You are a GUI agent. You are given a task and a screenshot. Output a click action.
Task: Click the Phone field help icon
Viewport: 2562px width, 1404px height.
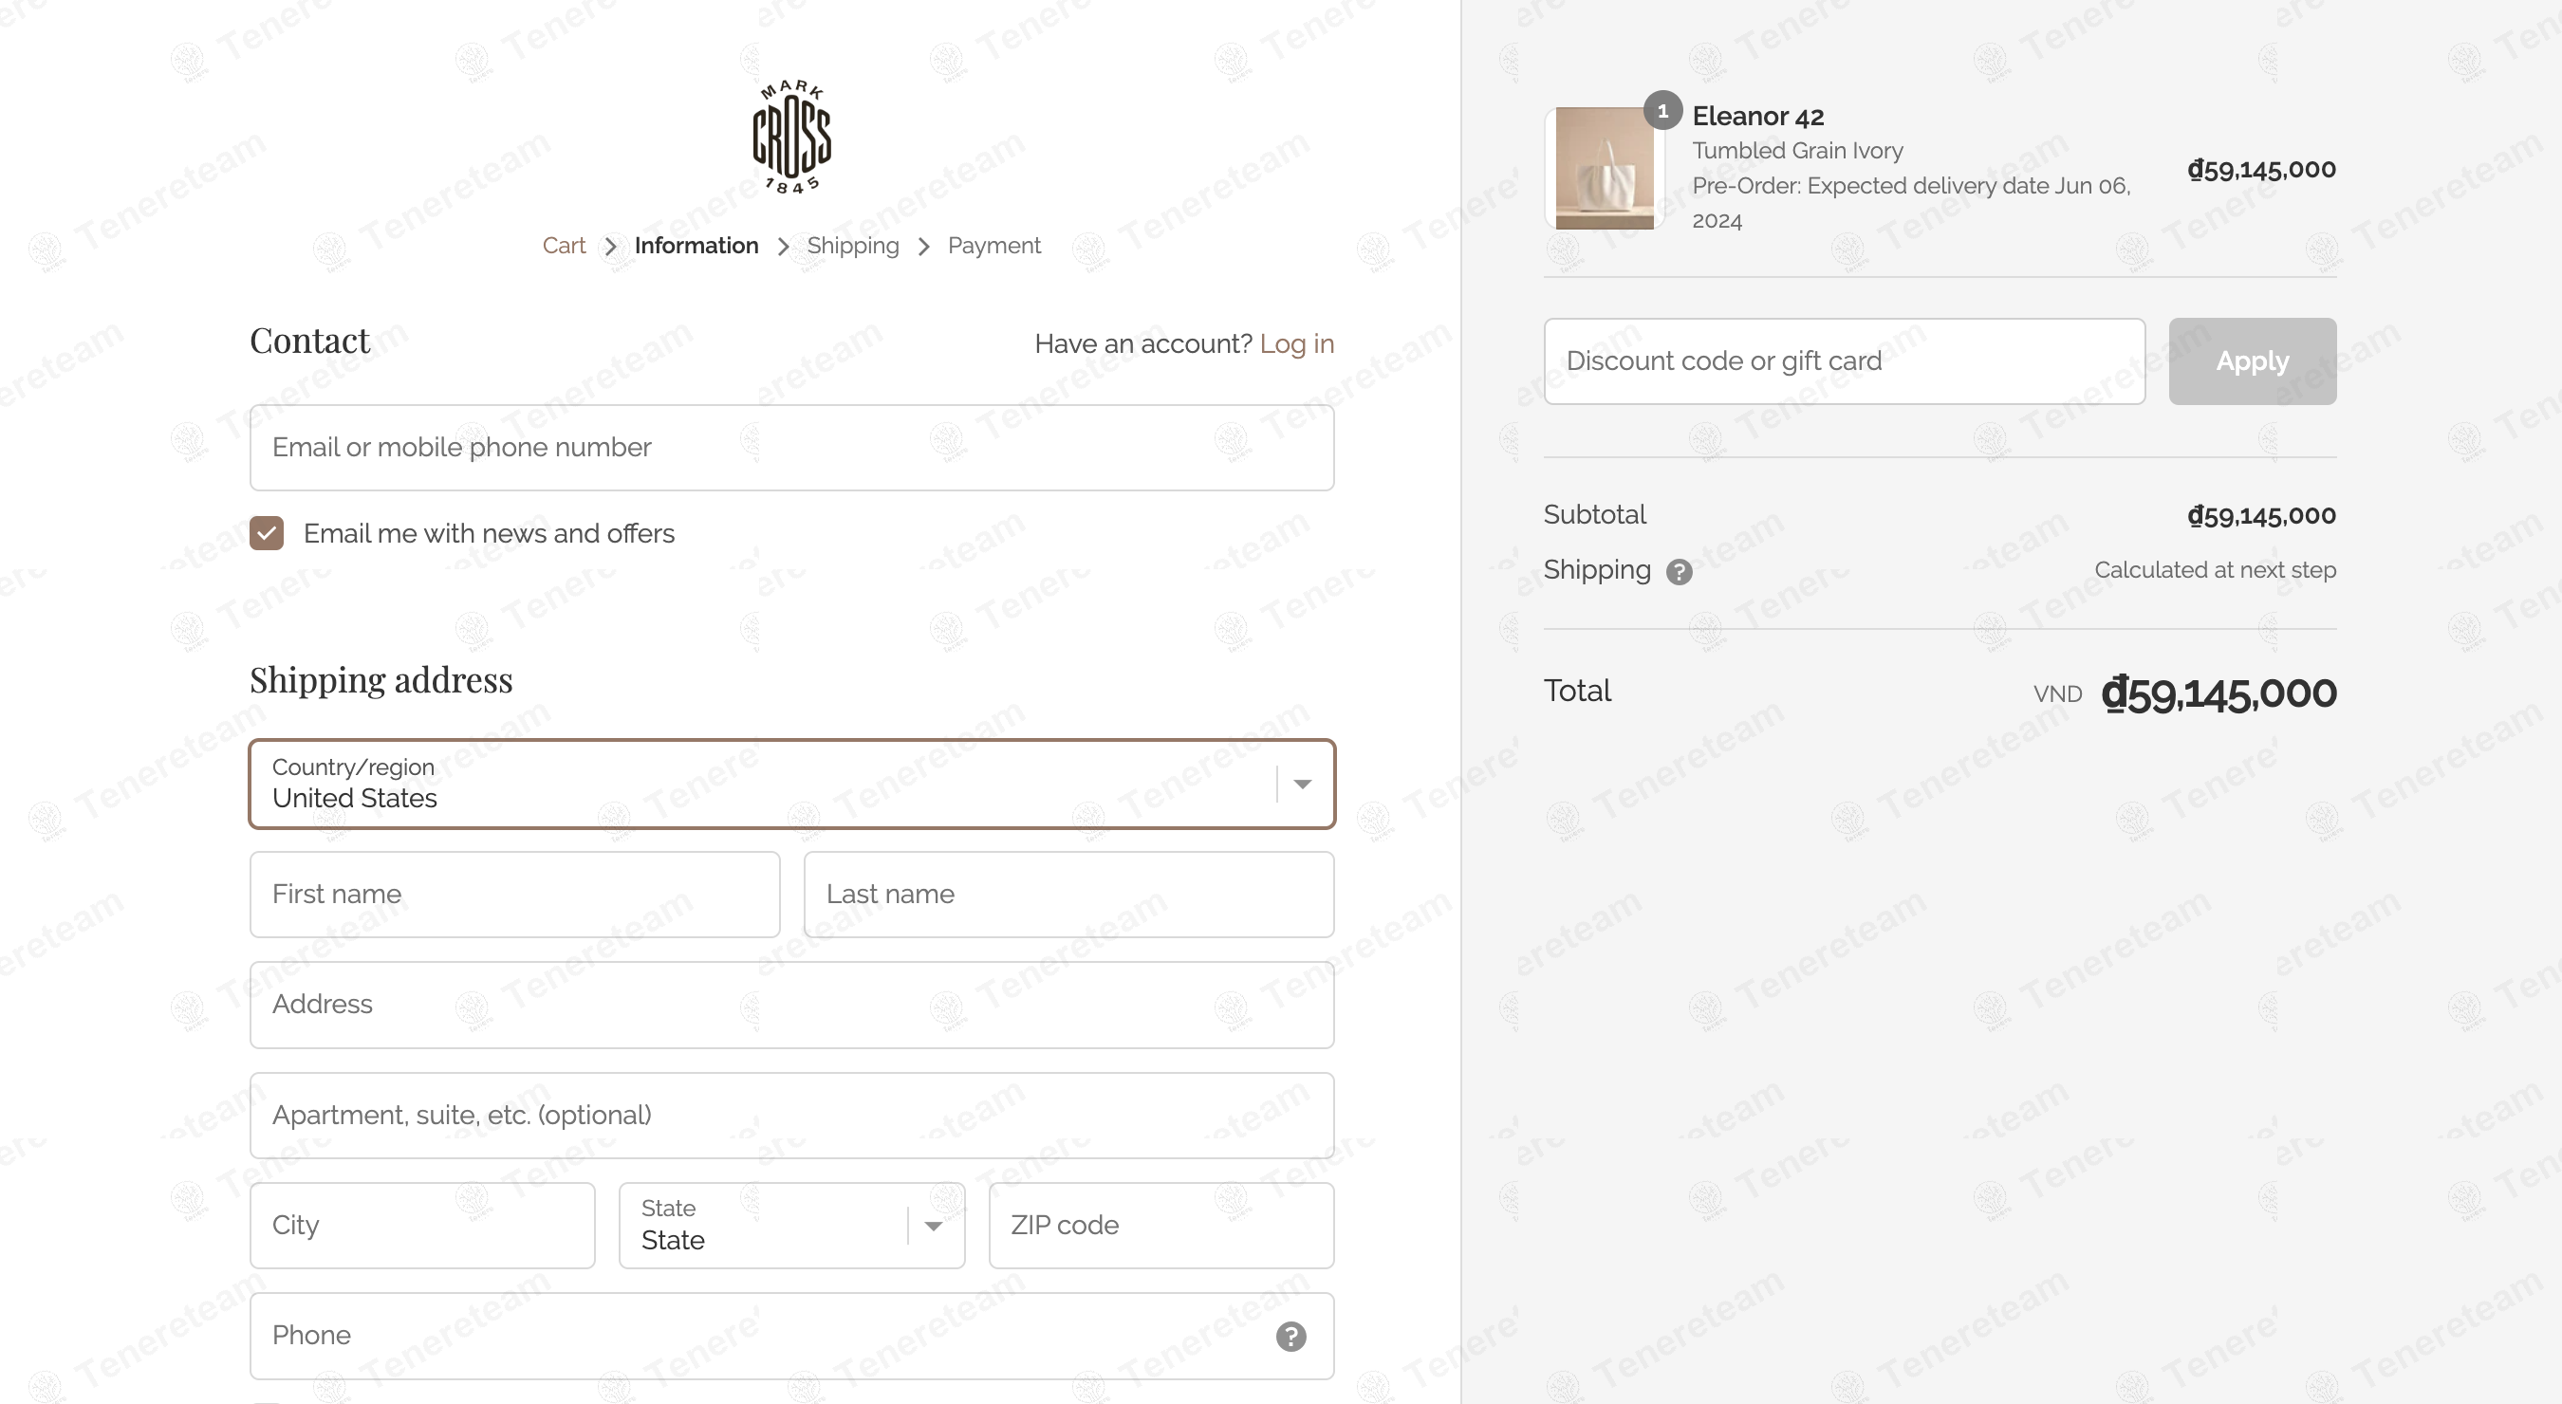coord(1290,1337)
